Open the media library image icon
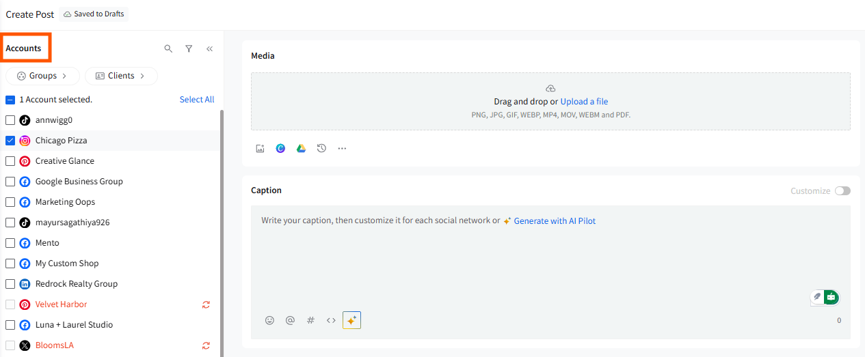 [x=260, y=148]
